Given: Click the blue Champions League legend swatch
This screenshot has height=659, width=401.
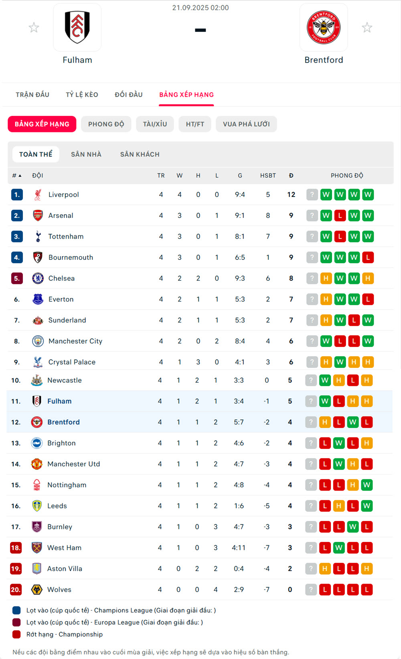Looking at the screenshot, I should coord(16,610).
